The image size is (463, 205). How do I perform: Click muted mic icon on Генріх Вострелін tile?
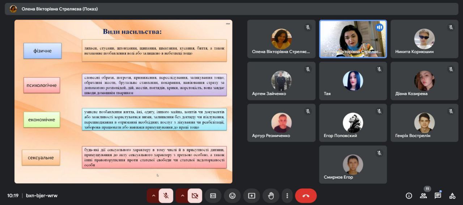click(x=451, y=111)
